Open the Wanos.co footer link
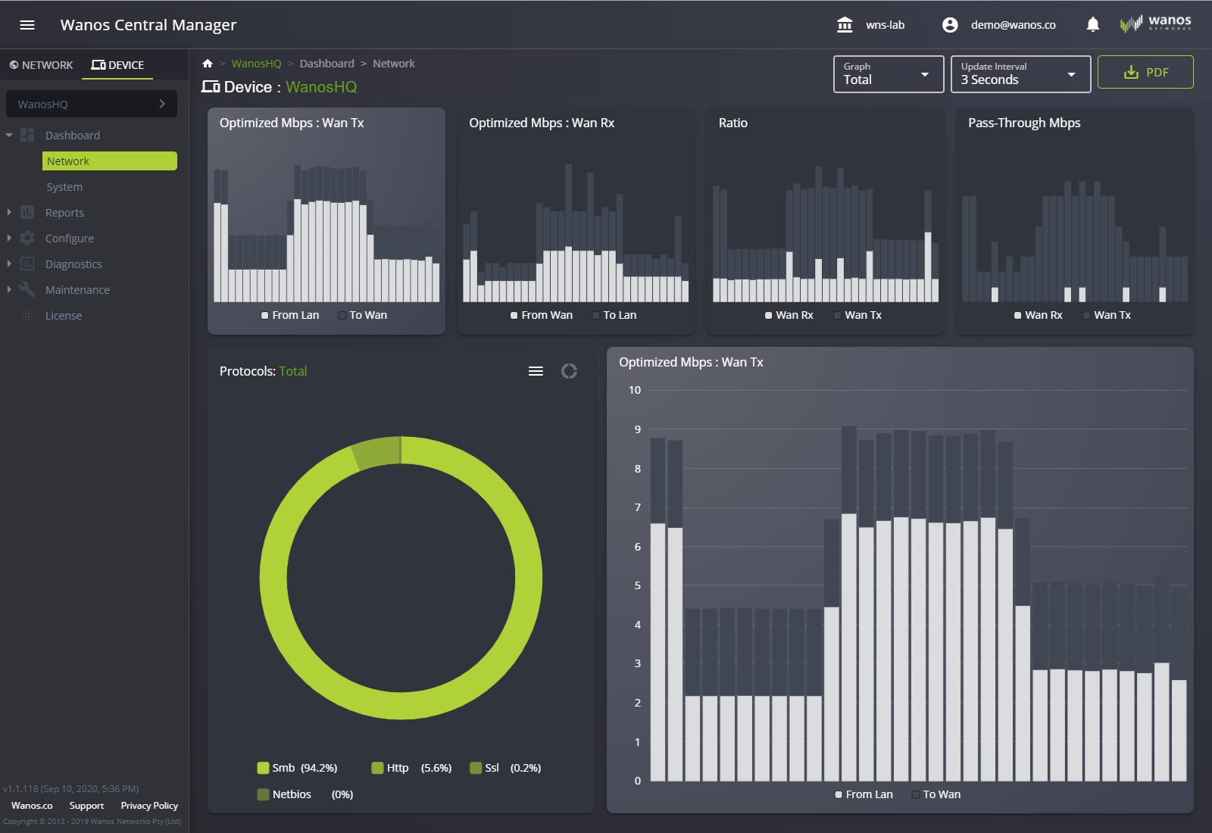Screen dimensions: 1212x833 click(x=32, y=806)
